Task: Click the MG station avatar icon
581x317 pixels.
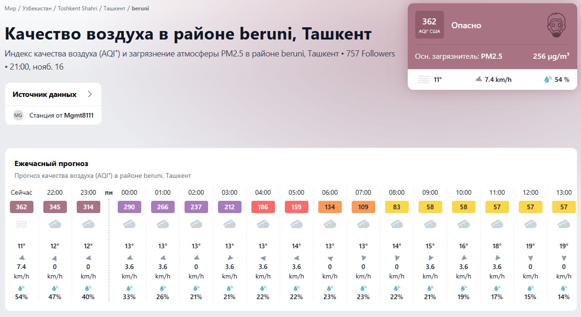Action: tap(18, 115)
